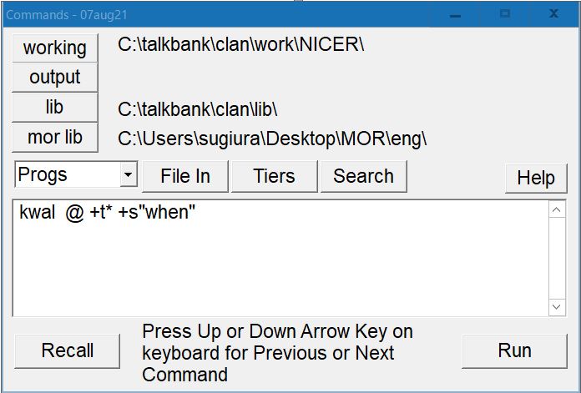Minimize the Commands window
This screenshot has width=581, height=393.
click(455, 14)
